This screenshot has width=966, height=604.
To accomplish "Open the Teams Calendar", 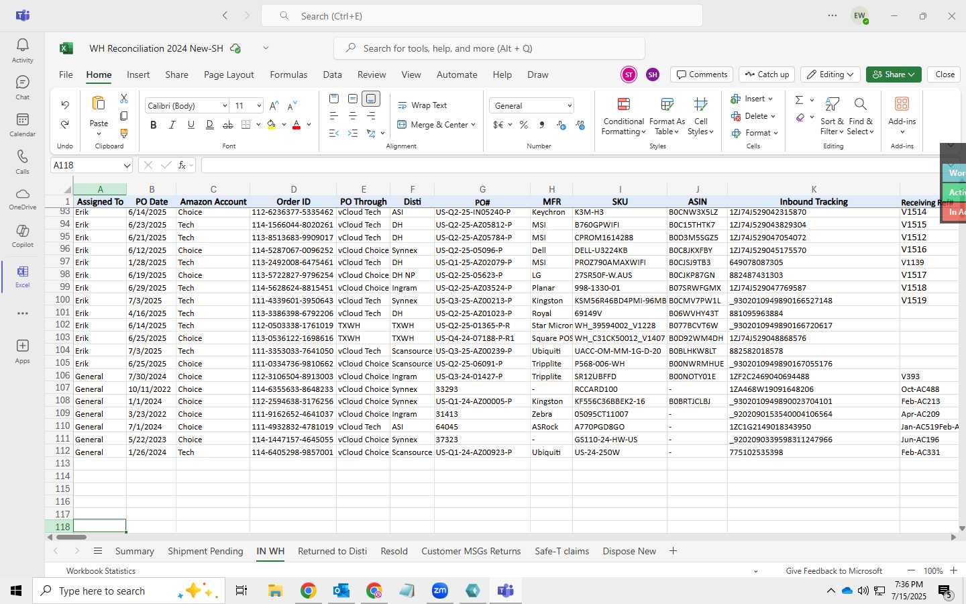I will tap(22, 124).
